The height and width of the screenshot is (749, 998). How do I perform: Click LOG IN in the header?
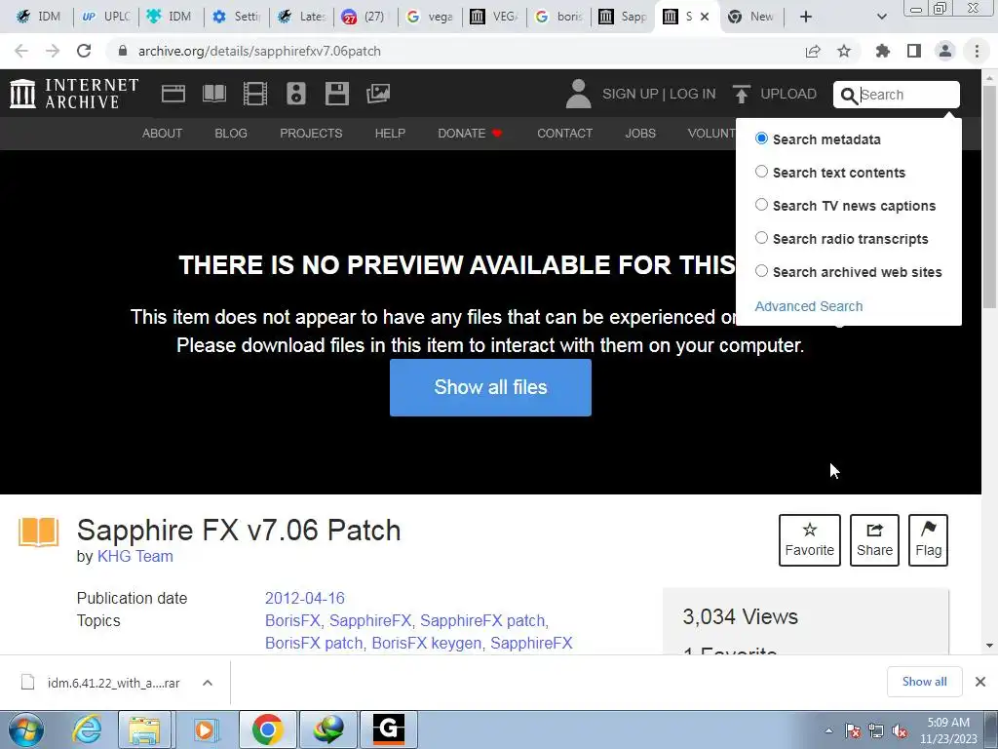(x=693, y=94)
